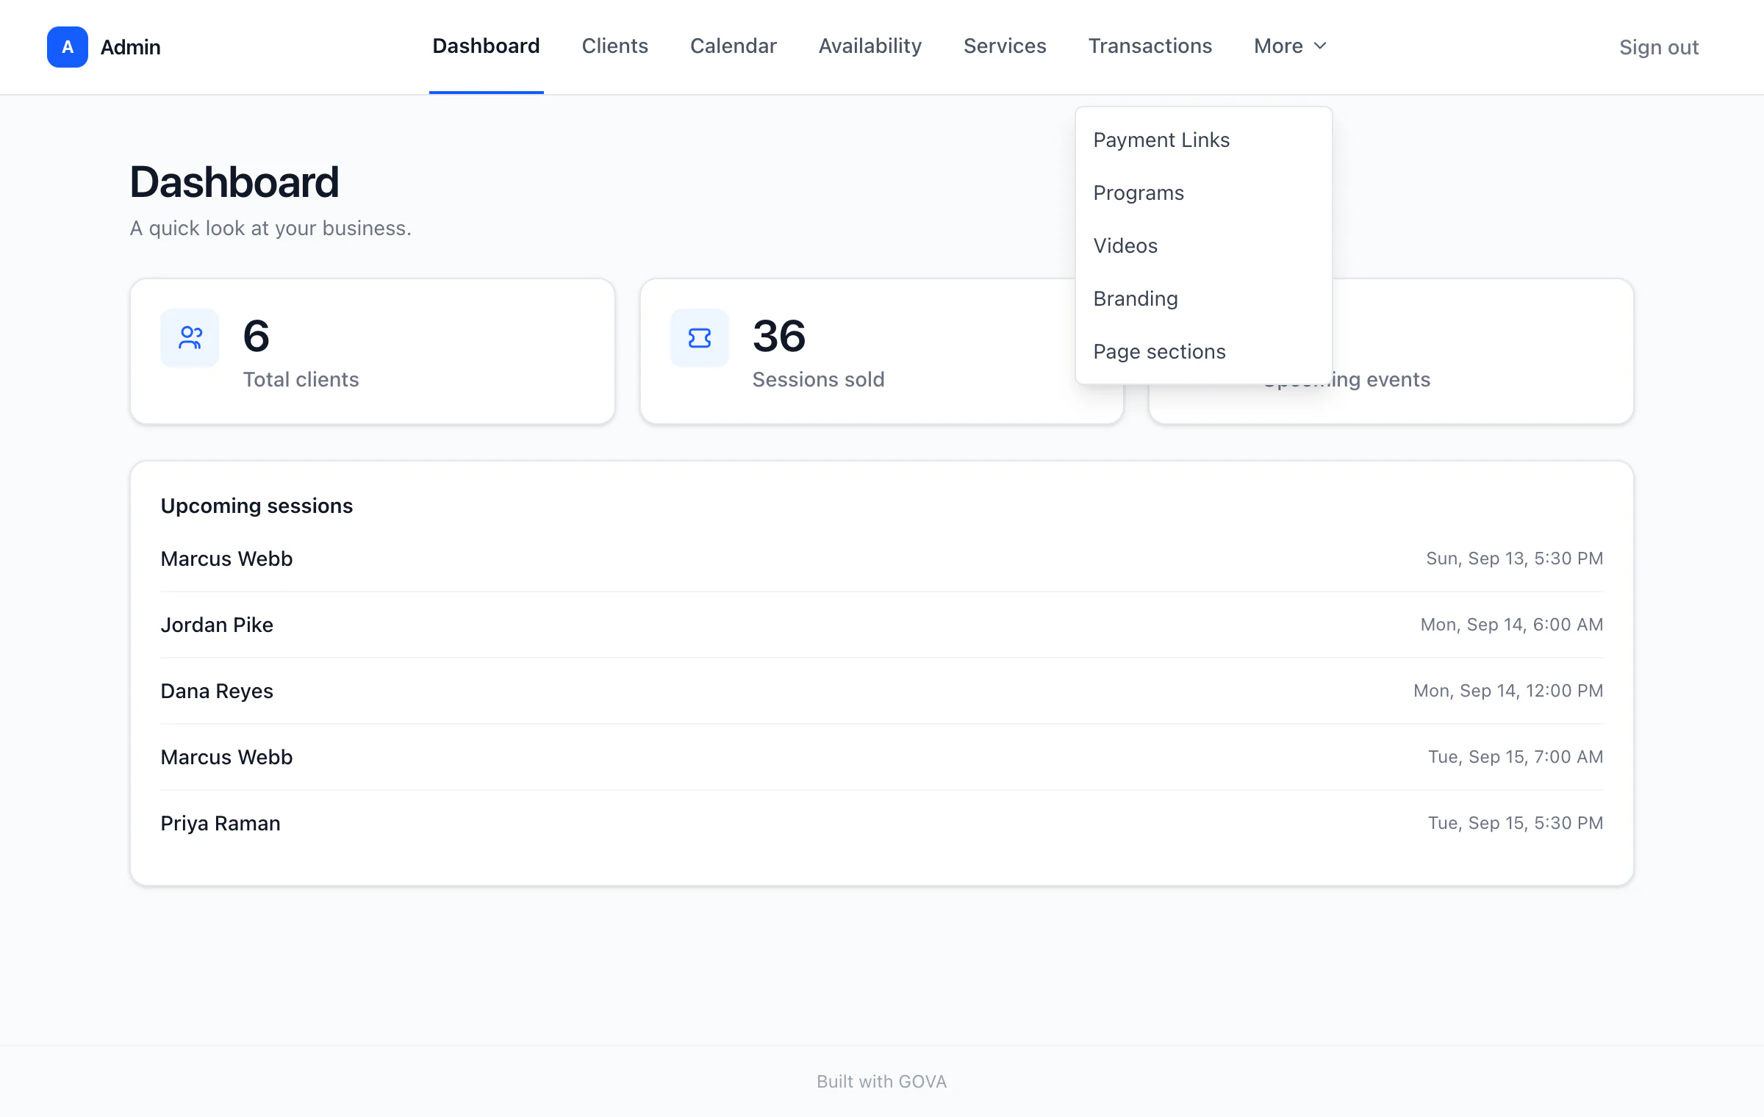Screen dimensions: 1764x1117
Task: Open the Clients tab
Action: pyautogui.click(x=614, y=46)
